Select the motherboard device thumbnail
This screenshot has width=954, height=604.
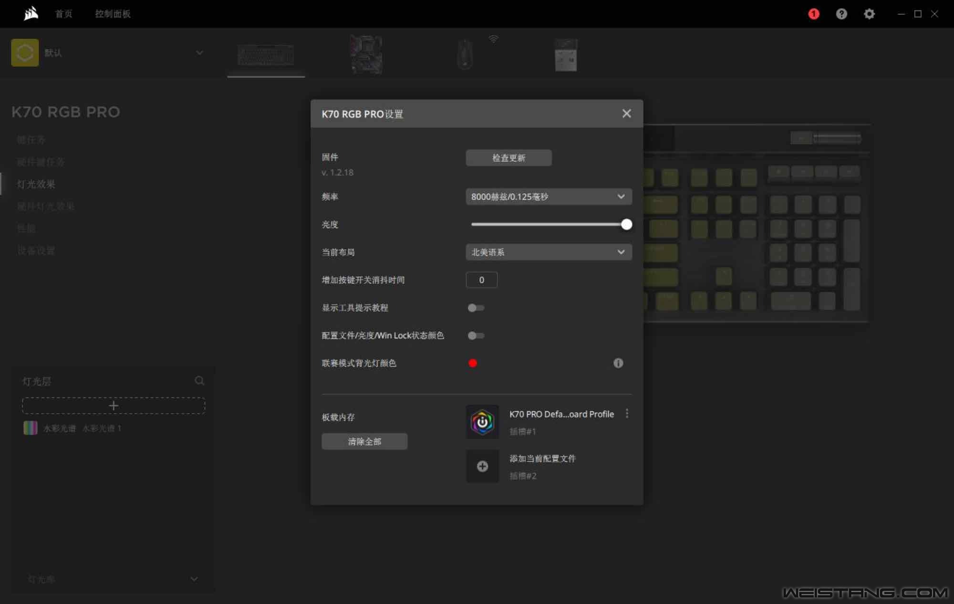(366, 54)
